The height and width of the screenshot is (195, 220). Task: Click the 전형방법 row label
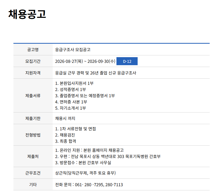click(33, 135)
